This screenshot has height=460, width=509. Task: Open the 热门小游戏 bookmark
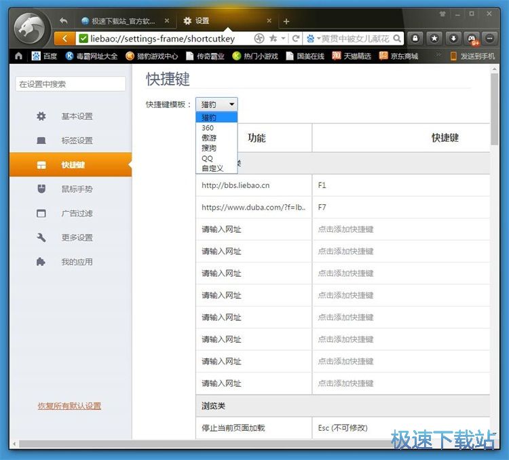pos(255,56)
